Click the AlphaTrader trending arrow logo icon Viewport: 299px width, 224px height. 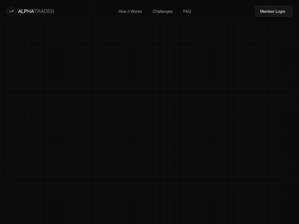tap(11, 11)
